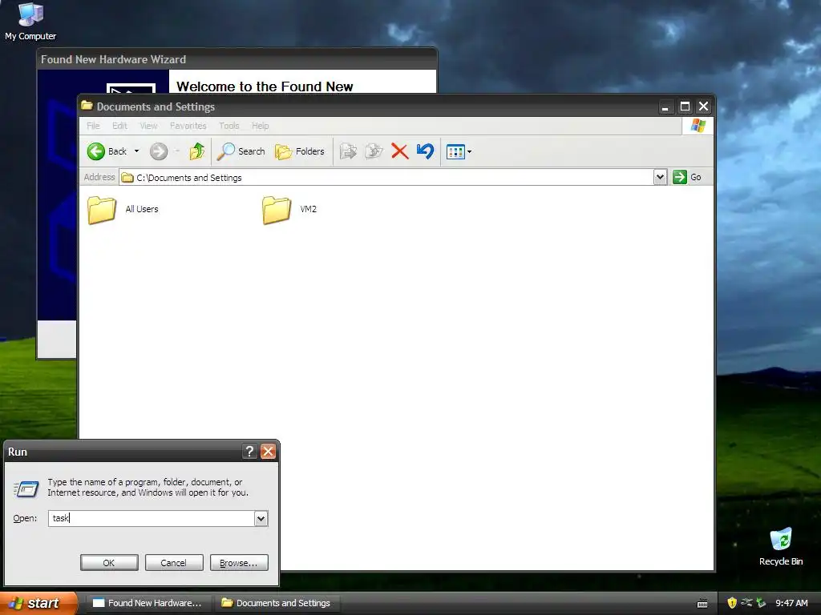
Task: Open the Edit menu
Action: (x=119, y=126)
